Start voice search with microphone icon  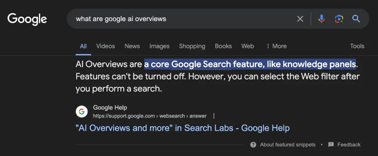click(x=321, y=19)
